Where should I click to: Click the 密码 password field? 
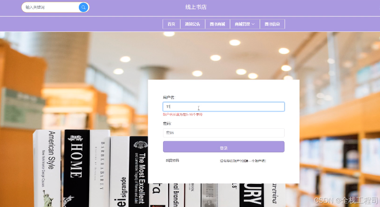(224, 133)
